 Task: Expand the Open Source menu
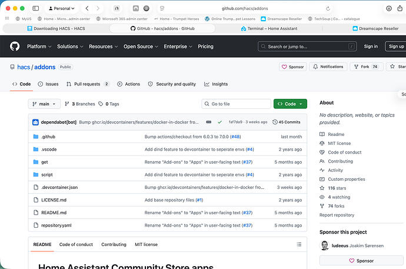pyautogui.click(x=141, y=47)
